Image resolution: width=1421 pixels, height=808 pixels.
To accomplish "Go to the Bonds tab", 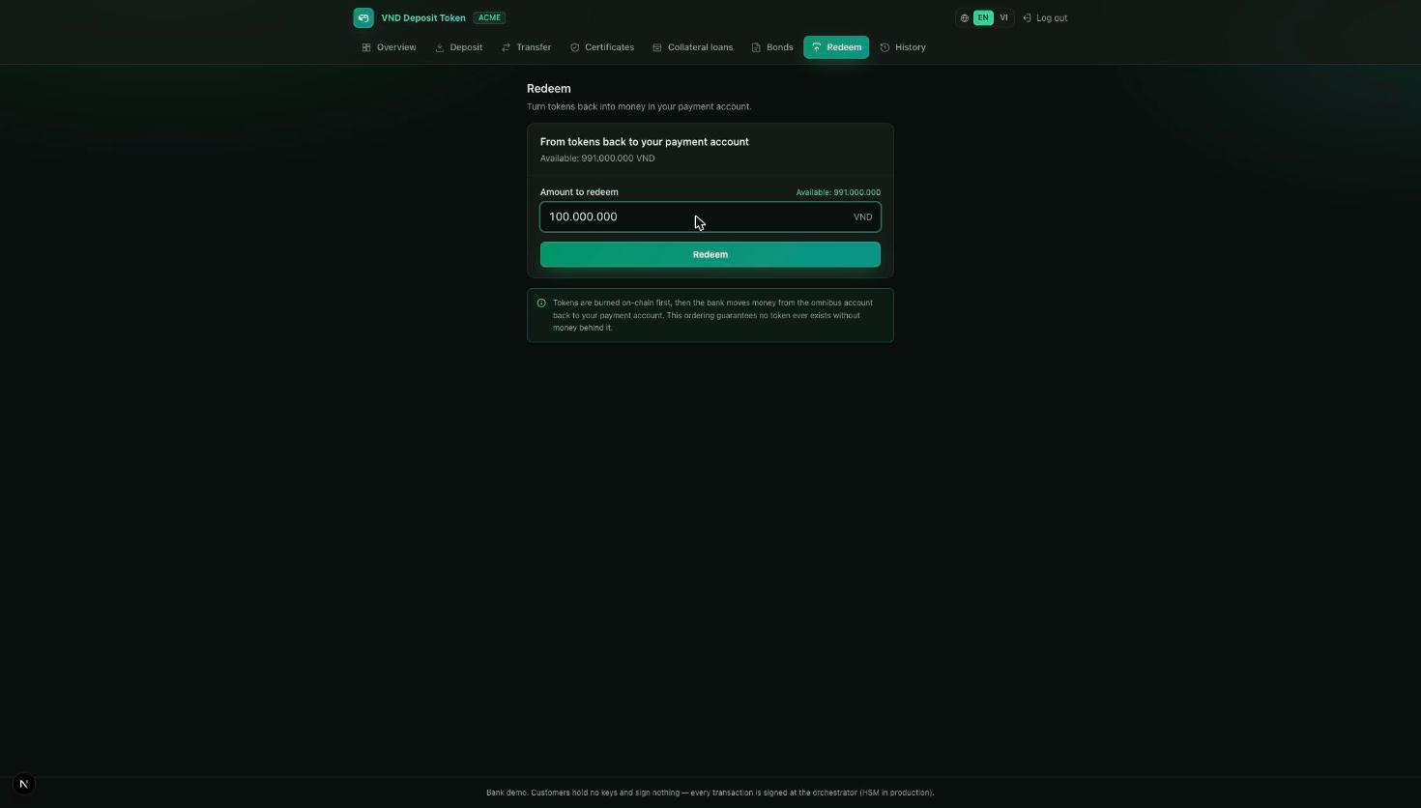I will [772, 47].
